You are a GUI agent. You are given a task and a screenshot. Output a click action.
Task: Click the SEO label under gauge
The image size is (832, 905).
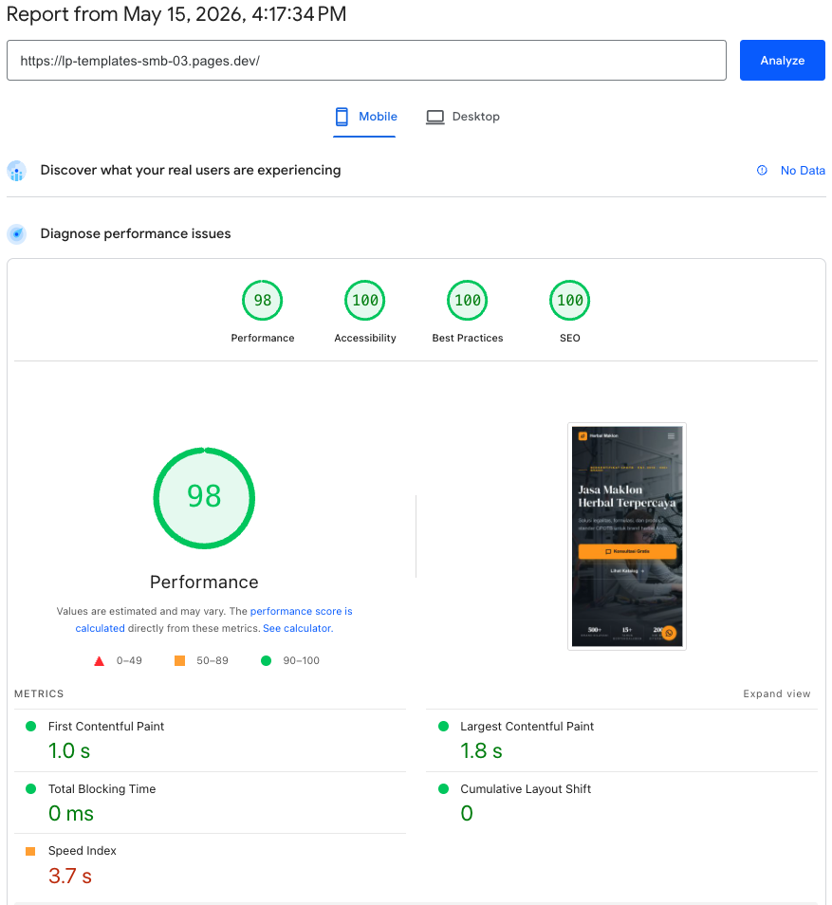(x=570, y=339)
